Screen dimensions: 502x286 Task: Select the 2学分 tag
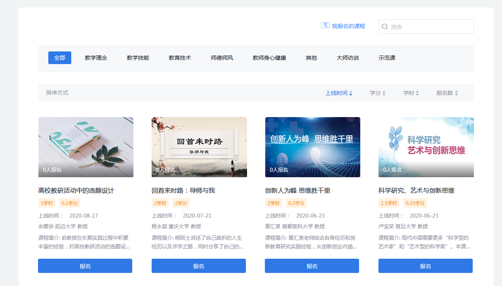pos(181,203)
